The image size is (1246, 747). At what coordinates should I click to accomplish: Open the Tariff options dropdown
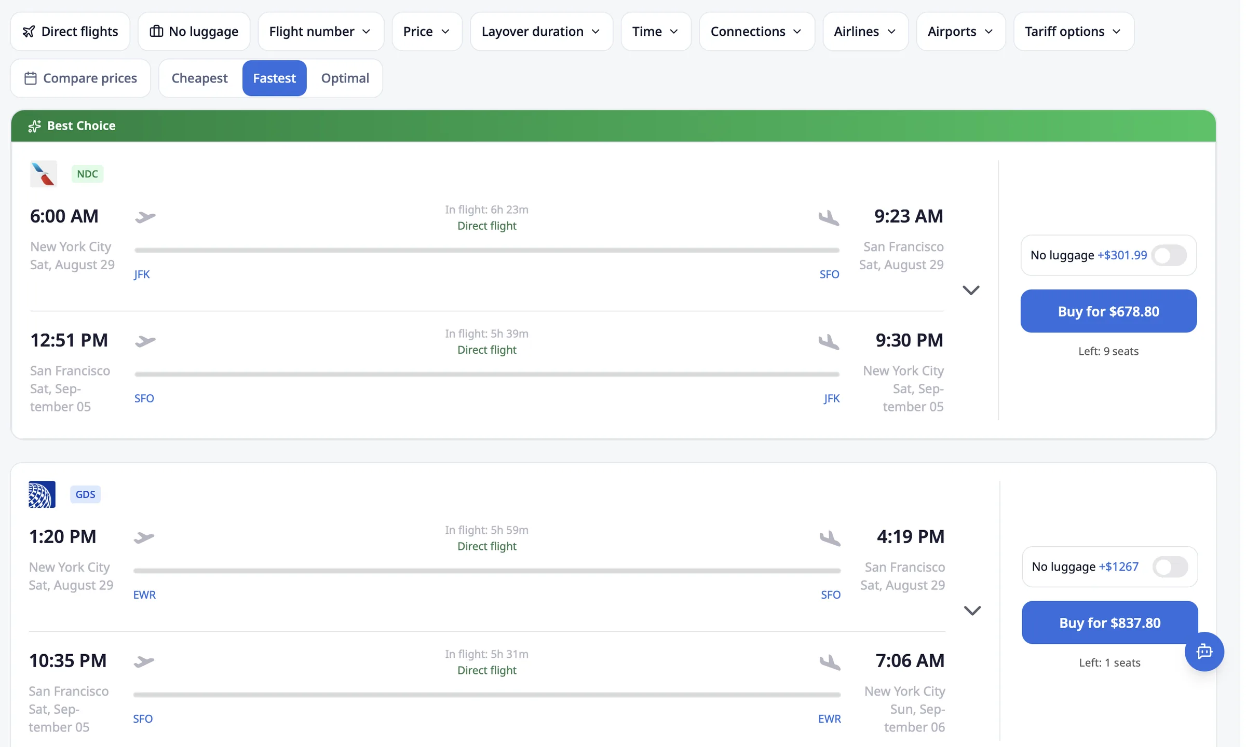[x=1074, y=32]
